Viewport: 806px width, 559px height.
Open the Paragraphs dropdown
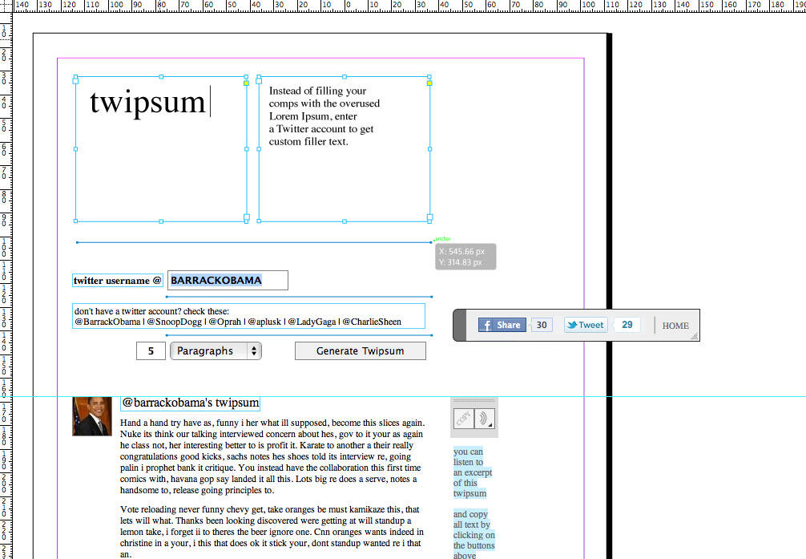216,351
